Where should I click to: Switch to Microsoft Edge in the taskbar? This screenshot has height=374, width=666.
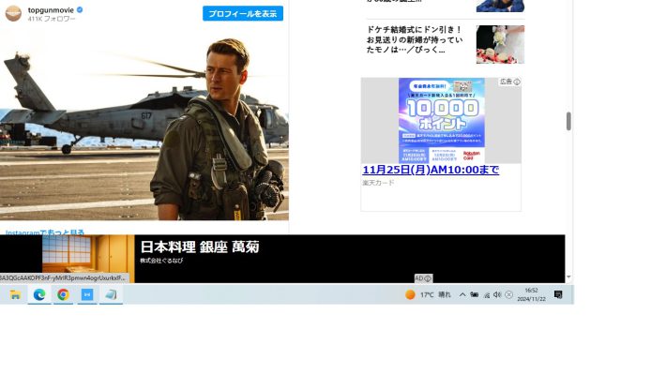(x=39, y=294)
